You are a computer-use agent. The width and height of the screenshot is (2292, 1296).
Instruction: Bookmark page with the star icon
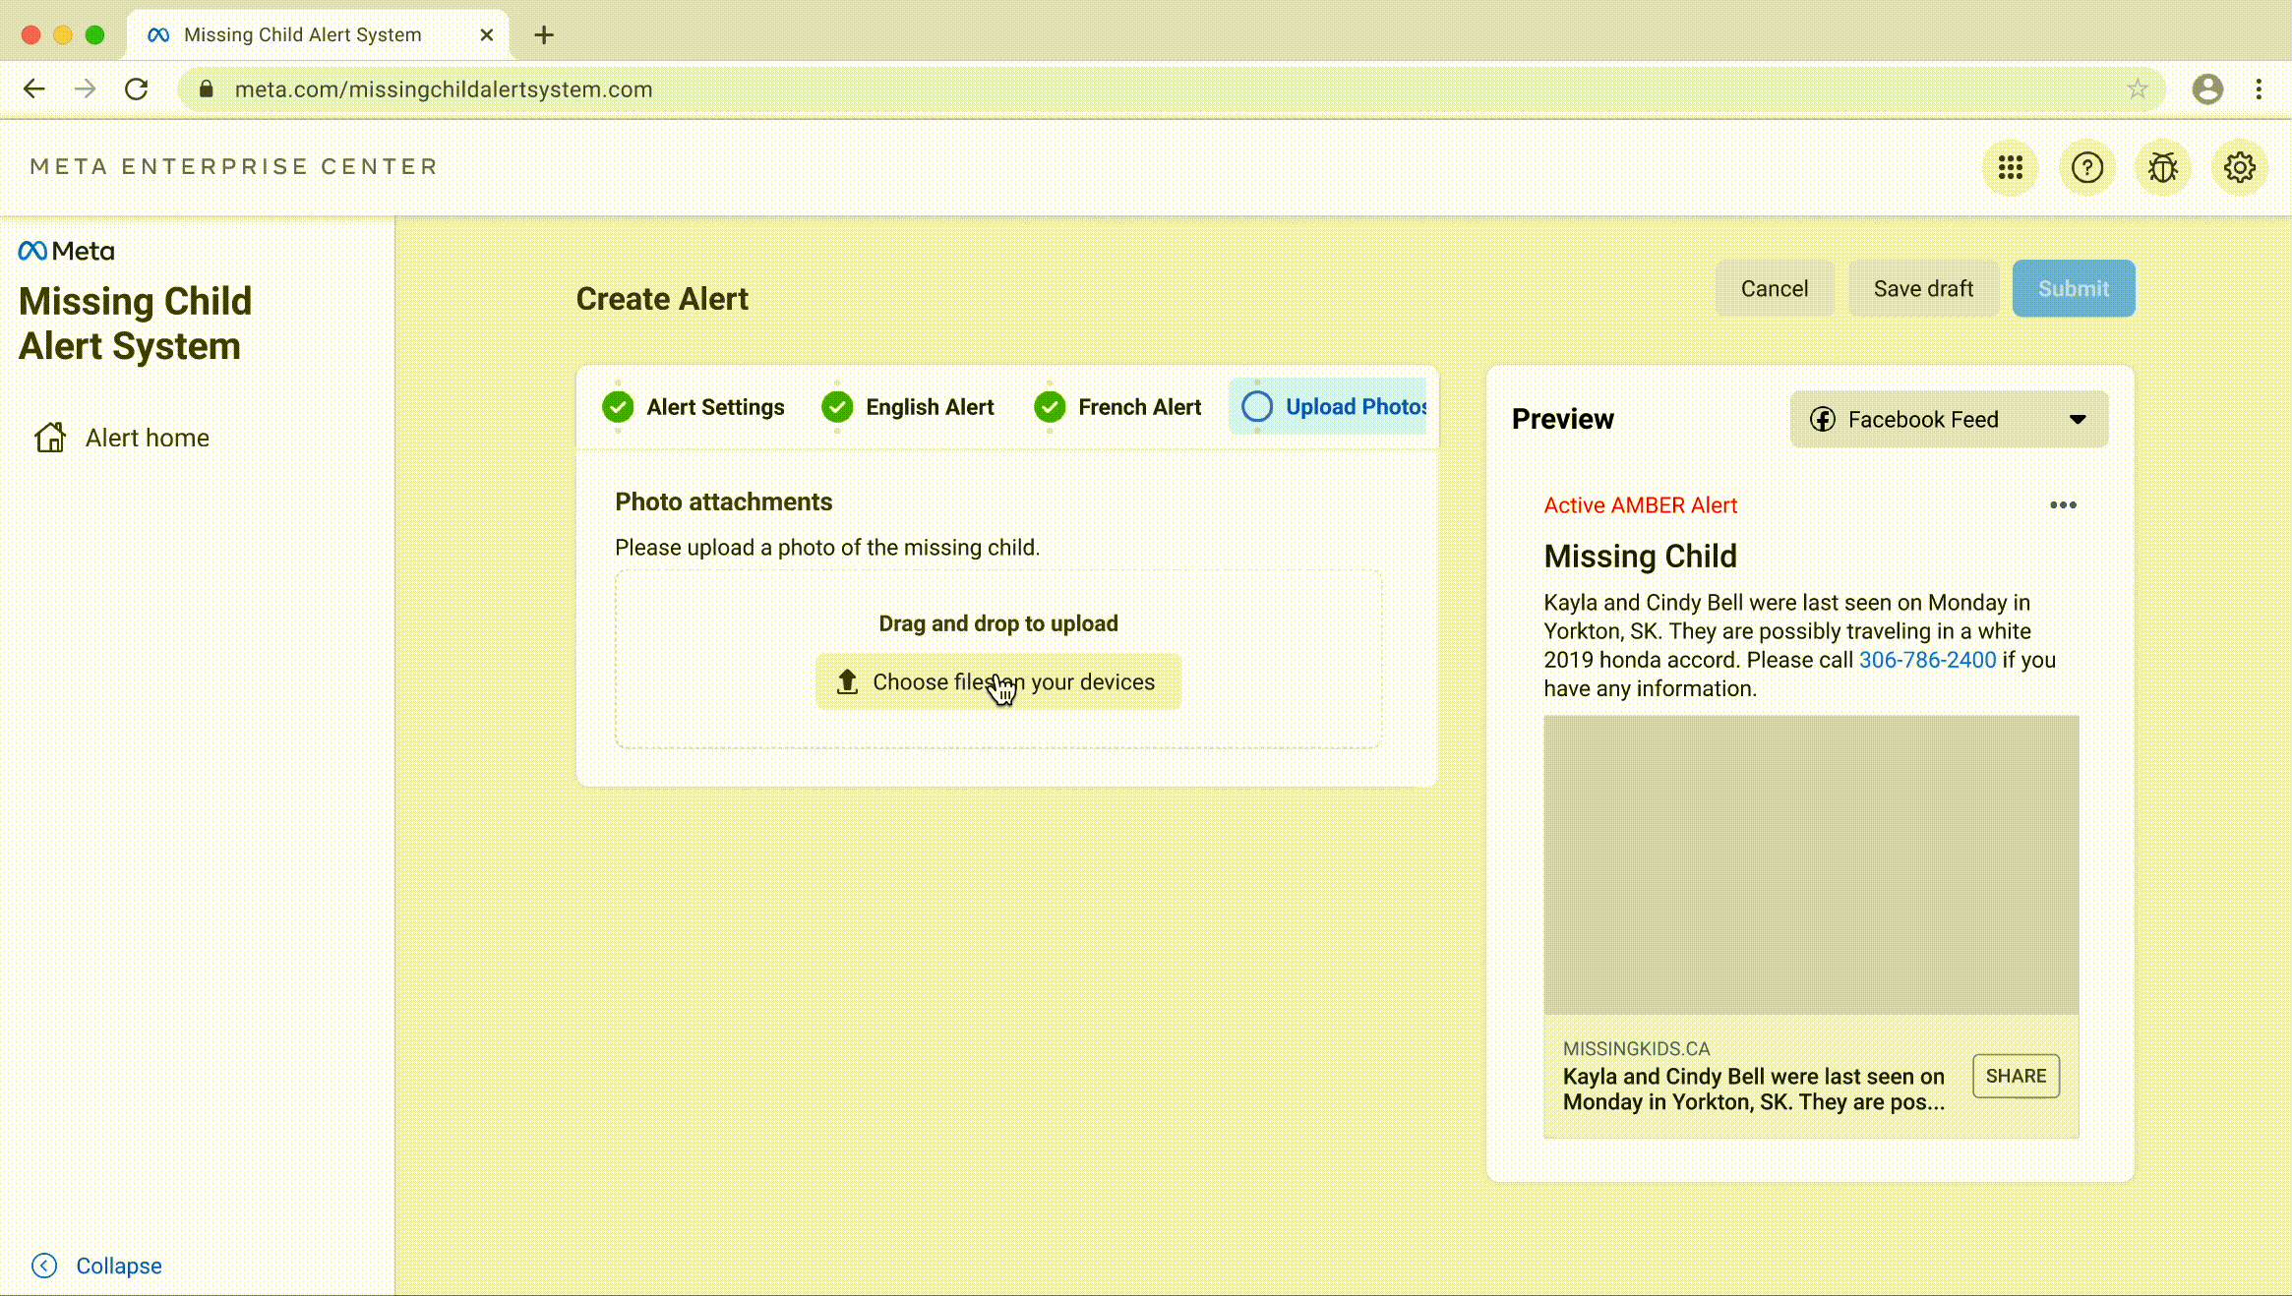point(2137,89)
